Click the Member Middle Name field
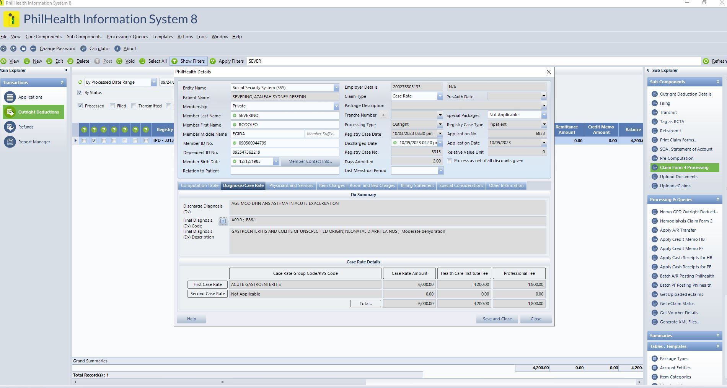Image resolution: width=727 pixels, height=388 pixels. [x=267, y=134]
